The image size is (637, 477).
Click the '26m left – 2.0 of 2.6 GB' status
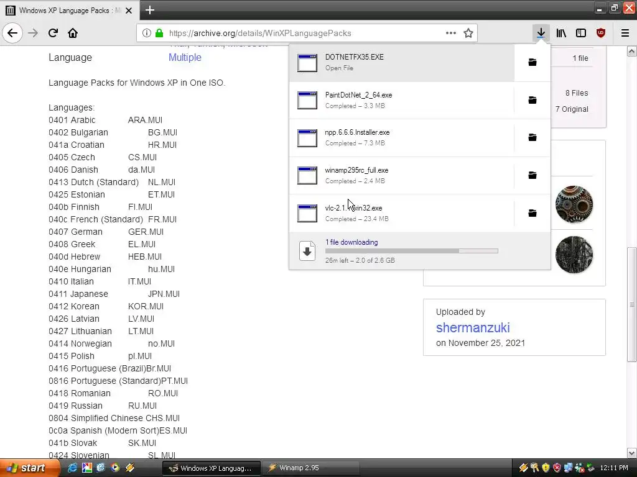pos(360,260)
